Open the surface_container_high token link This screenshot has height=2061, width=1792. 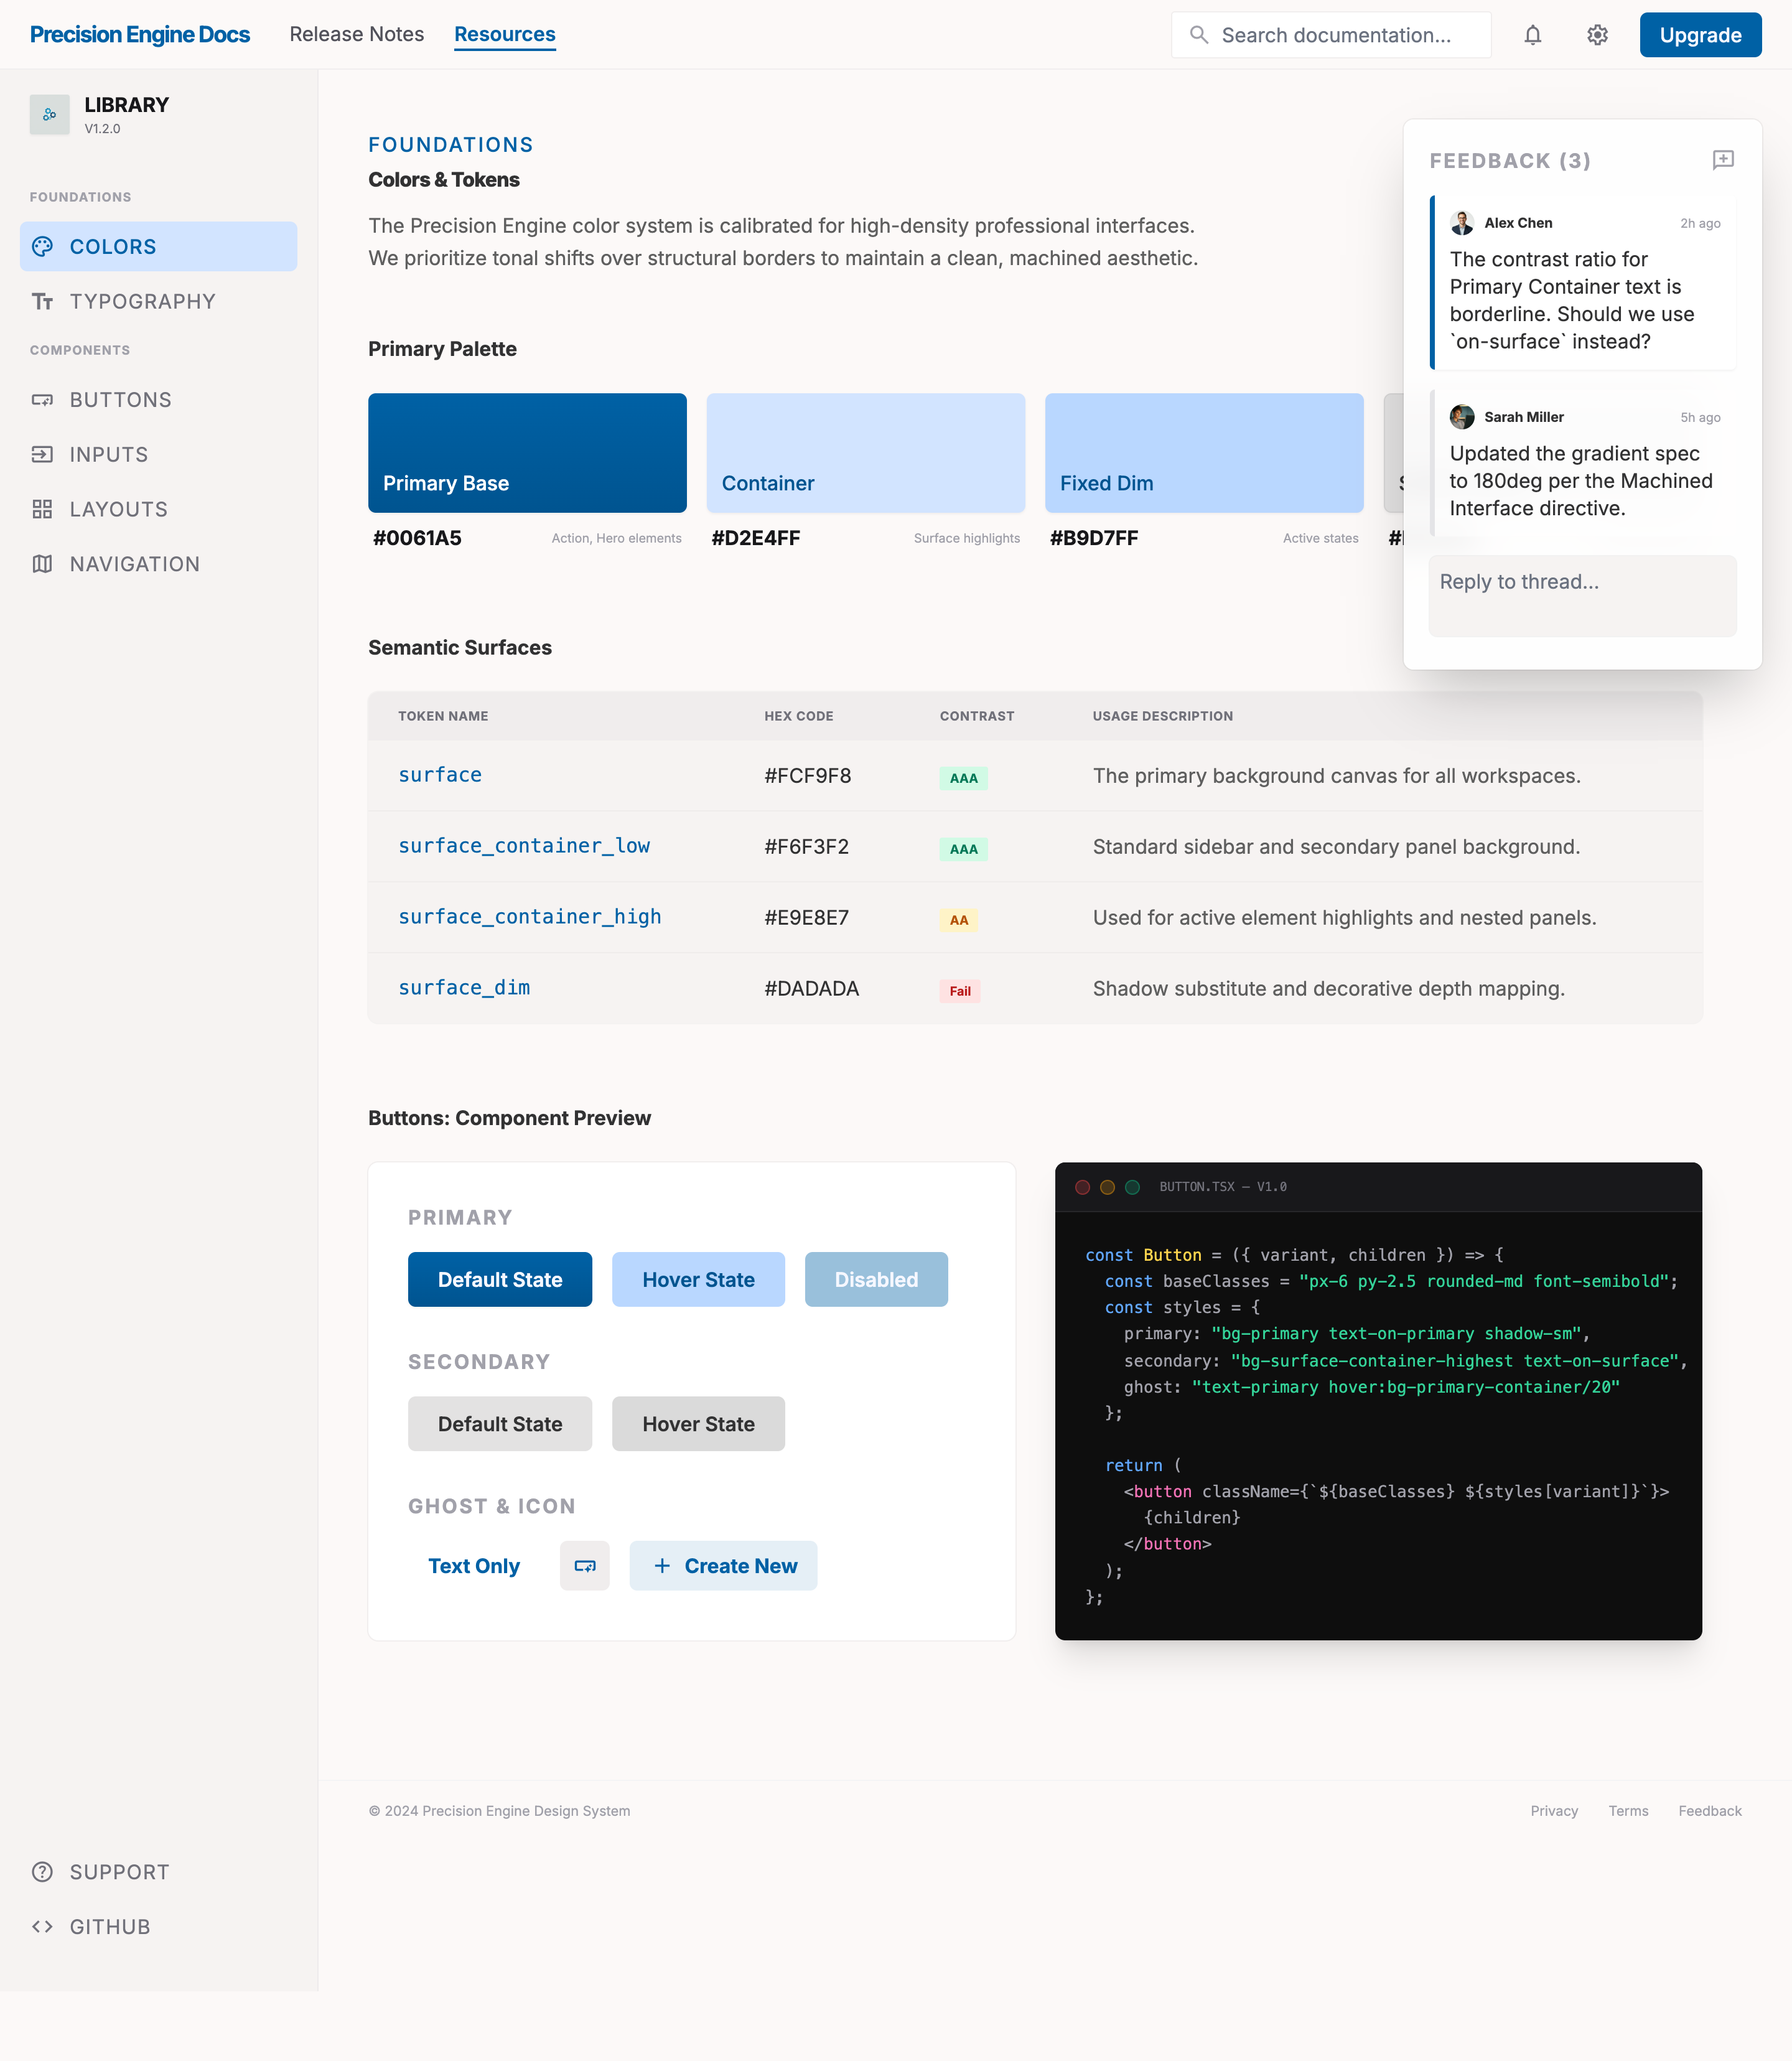pyautogui.click(x=529, y=916)
